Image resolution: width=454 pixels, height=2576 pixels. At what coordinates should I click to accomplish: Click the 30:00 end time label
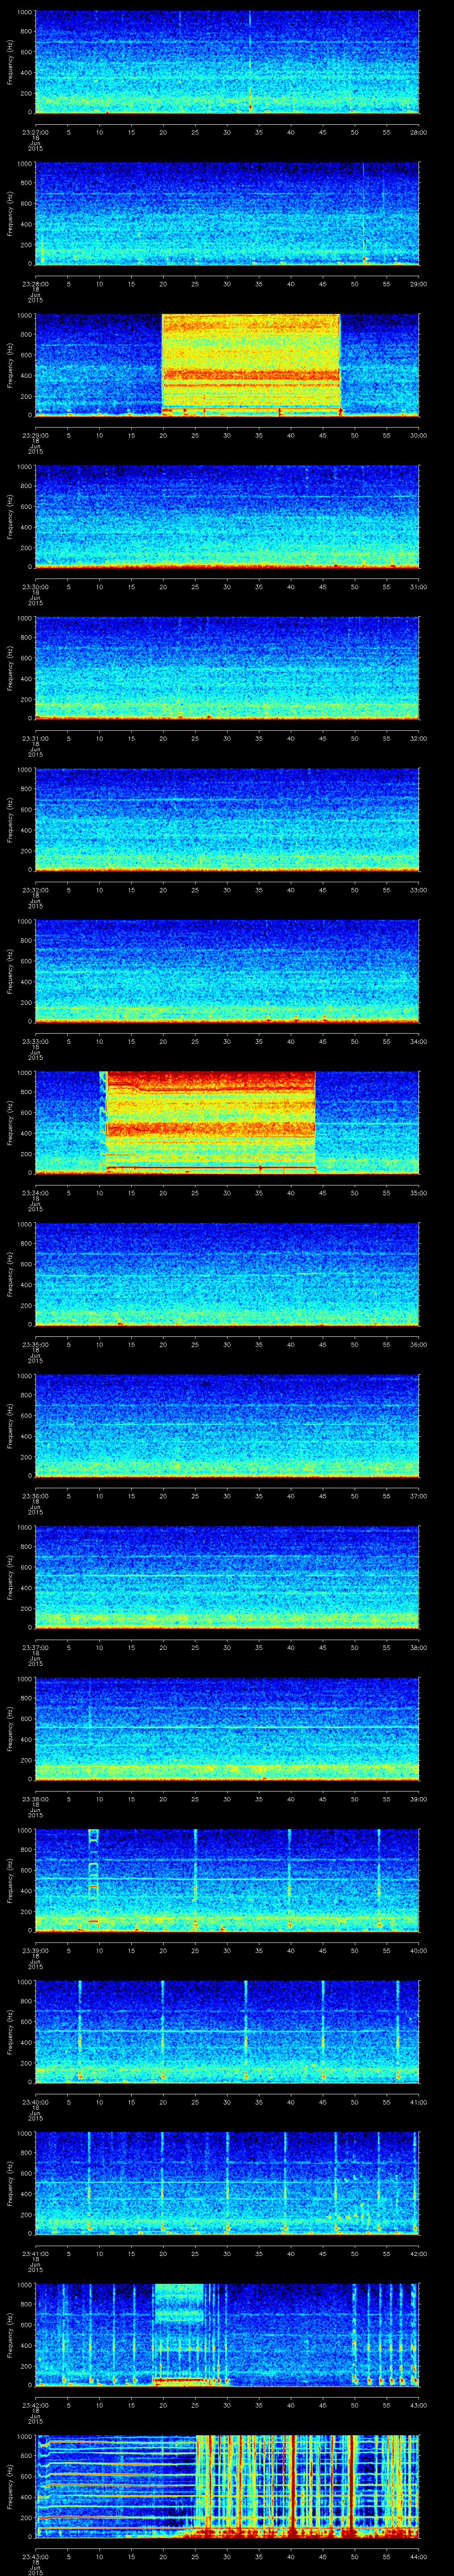click(418, 436)
